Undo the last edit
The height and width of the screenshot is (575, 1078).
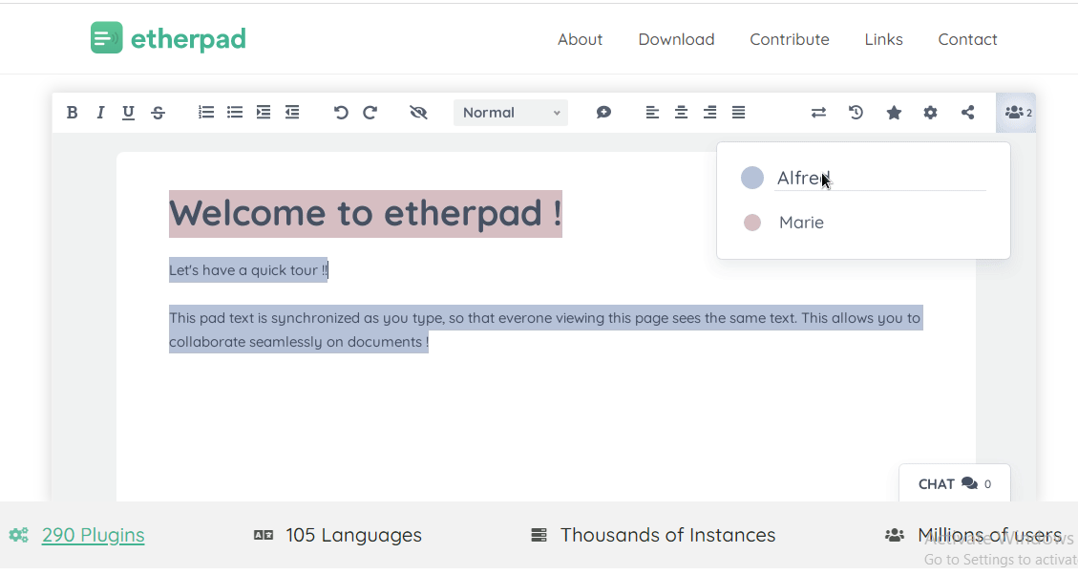341,112
